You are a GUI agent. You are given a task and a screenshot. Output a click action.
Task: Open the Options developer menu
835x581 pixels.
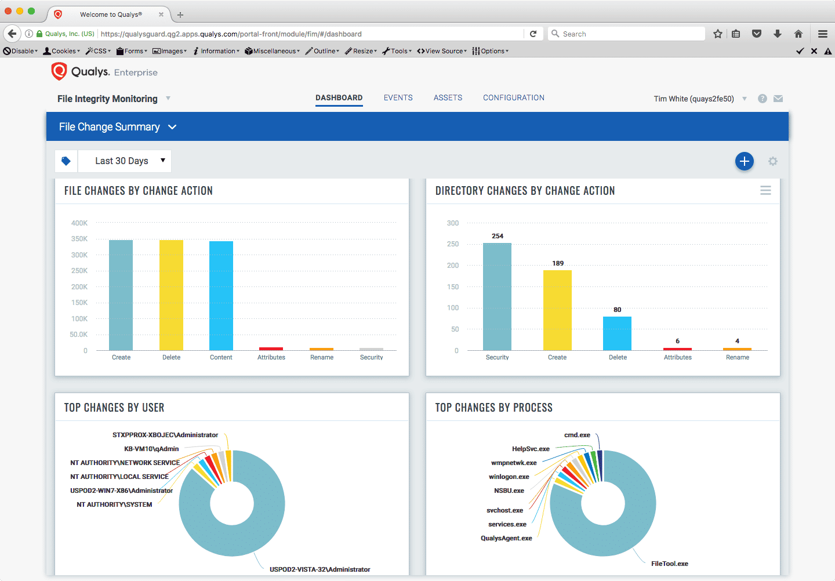click(x=490, y=51)
